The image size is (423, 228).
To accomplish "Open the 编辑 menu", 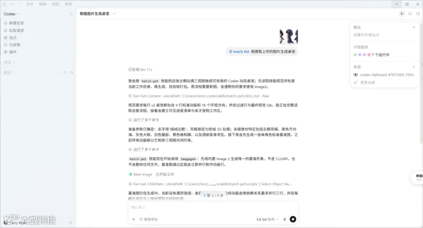I will (43, 4).
